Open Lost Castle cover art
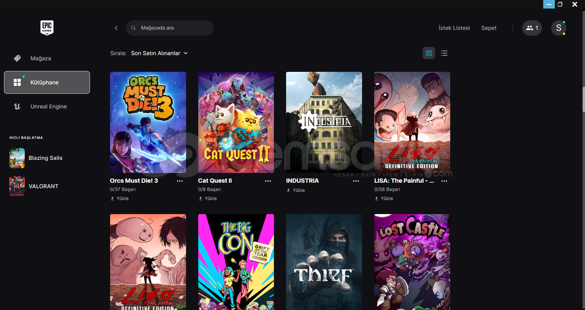The width and height of the screenshot is (585, 310). pyautogui.click(x=412, y=262)
